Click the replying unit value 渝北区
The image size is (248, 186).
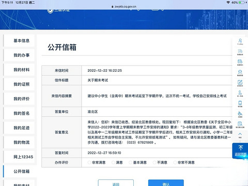click(x=92, y=112)
